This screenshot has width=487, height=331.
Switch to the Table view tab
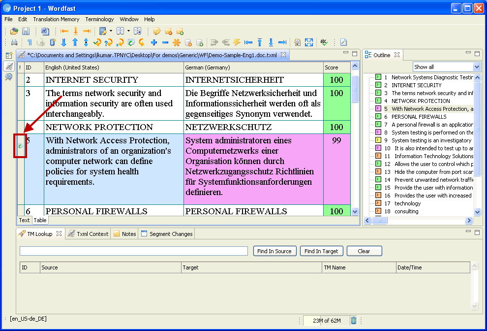[40, 220]
